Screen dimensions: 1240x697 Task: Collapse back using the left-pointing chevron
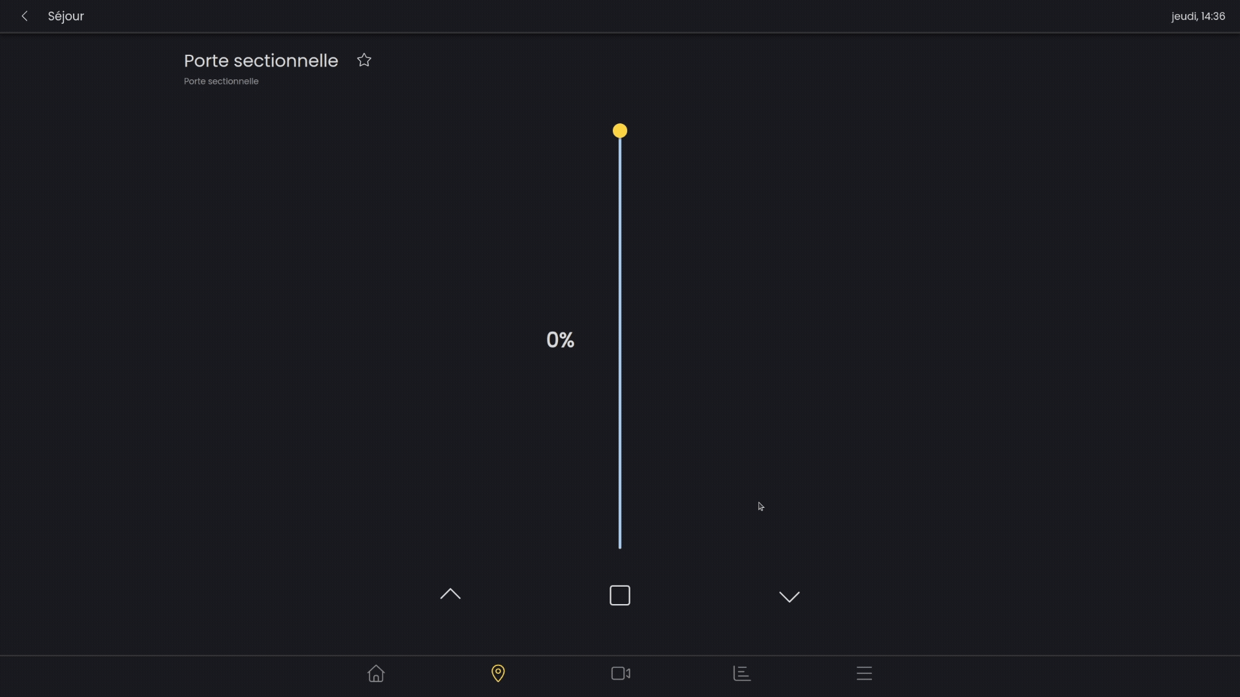pos(25,16)
